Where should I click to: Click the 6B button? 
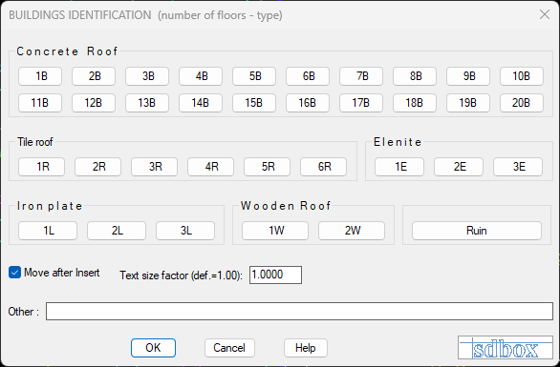tap(308, 76)
